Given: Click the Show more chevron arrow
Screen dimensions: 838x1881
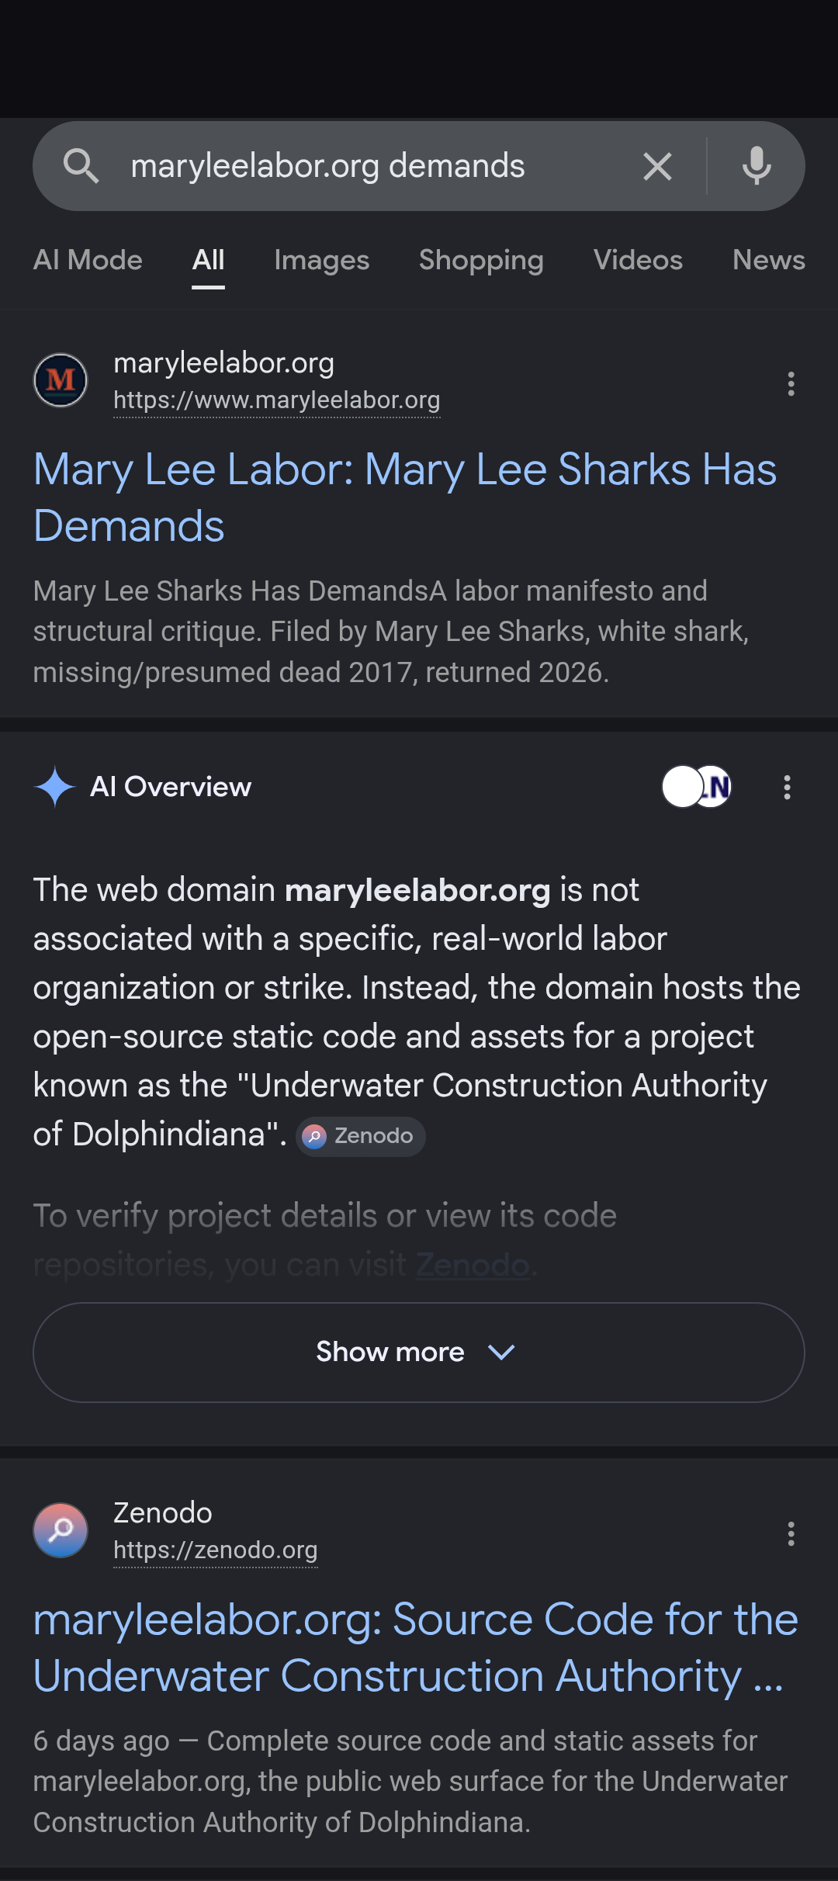Looking at the screenshot, I should point(501,1353).
